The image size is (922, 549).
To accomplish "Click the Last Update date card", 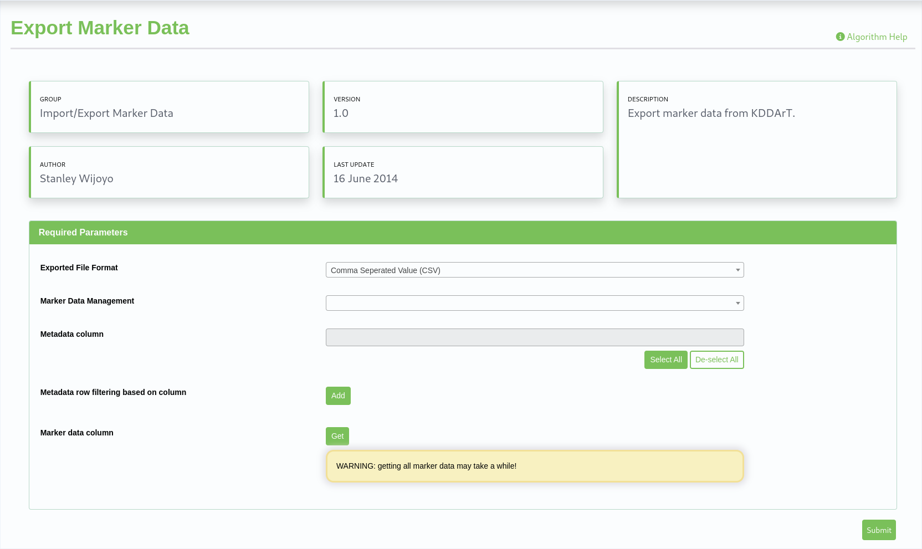I will (x=462, y=172).
